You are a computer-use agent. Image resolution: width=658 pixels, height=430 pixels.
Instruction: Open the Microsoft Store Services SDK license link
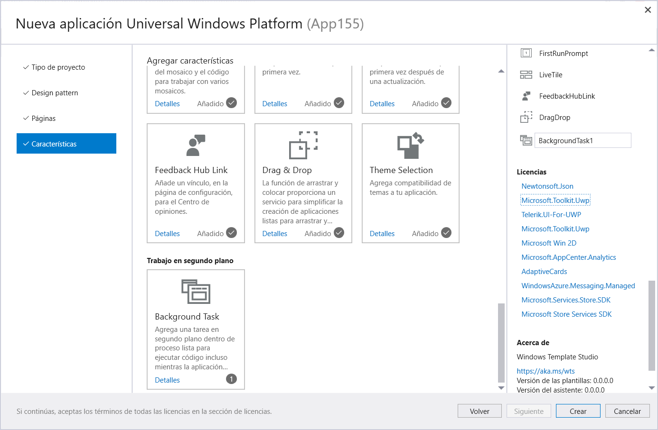[x=566, y=314]
